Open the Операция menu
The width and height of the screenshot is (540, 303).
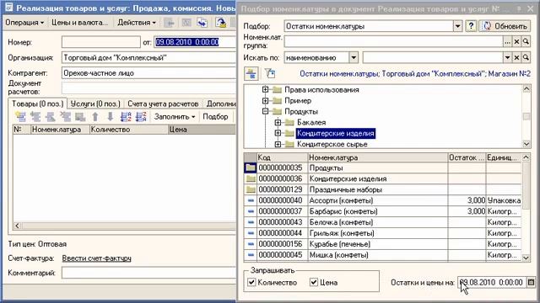click(24, 23)
